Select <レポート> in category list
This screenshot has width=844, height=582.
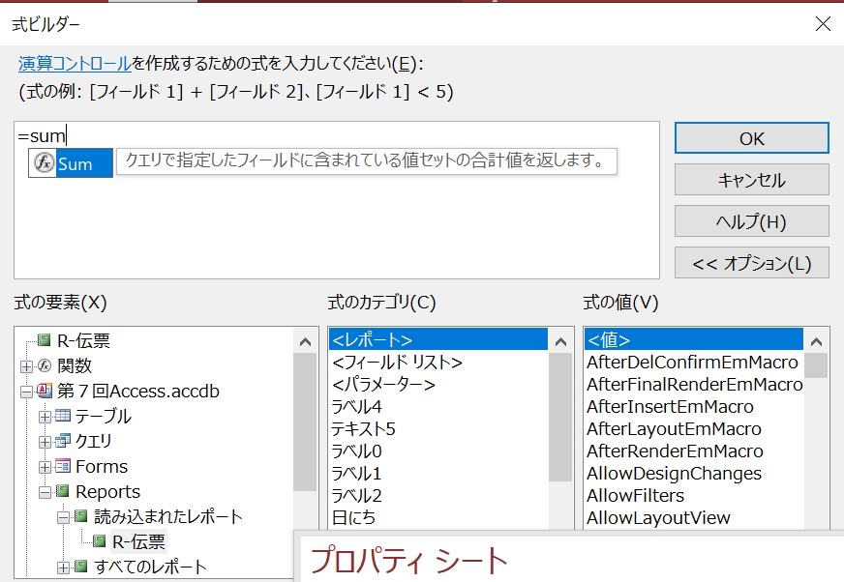(x=438, y=339)
